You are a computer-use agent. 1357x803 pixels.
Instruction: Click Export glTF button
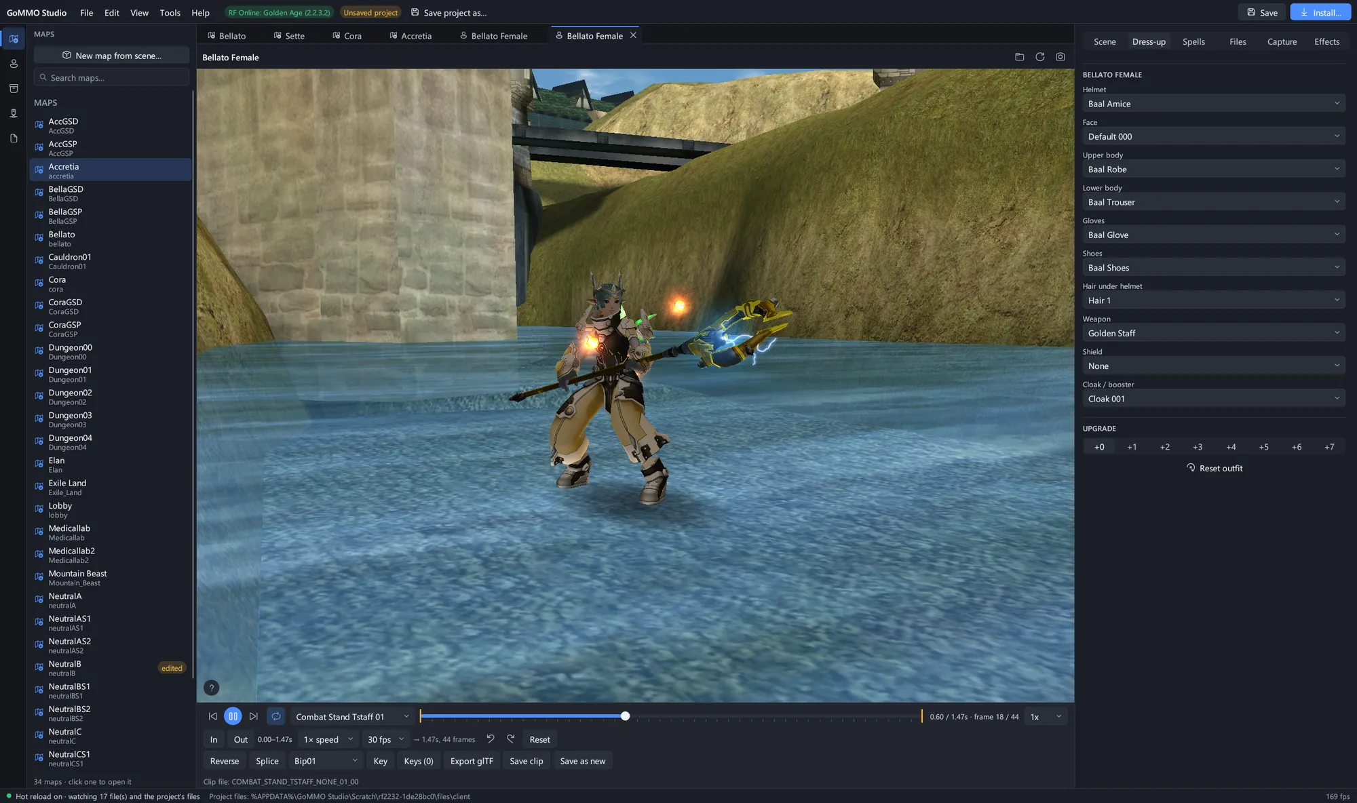pos(472,761)
